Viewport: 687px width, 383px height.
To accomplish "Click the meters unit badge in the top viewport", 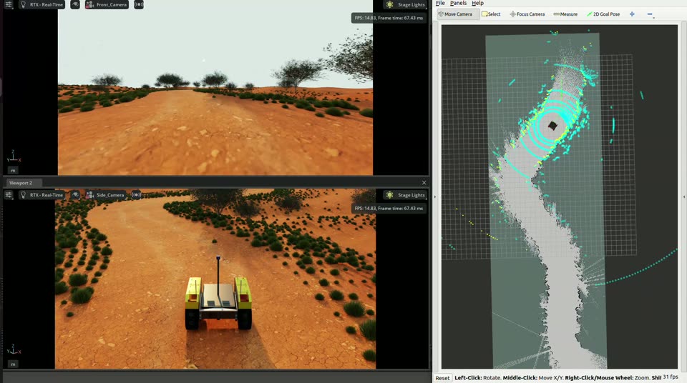I will (13, 170).
